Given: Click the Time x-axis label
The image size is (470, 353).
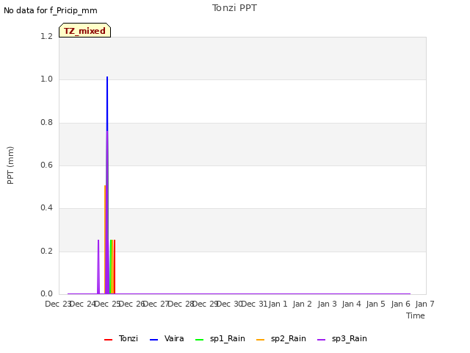Looking at the screenshot, I should 416,315.
